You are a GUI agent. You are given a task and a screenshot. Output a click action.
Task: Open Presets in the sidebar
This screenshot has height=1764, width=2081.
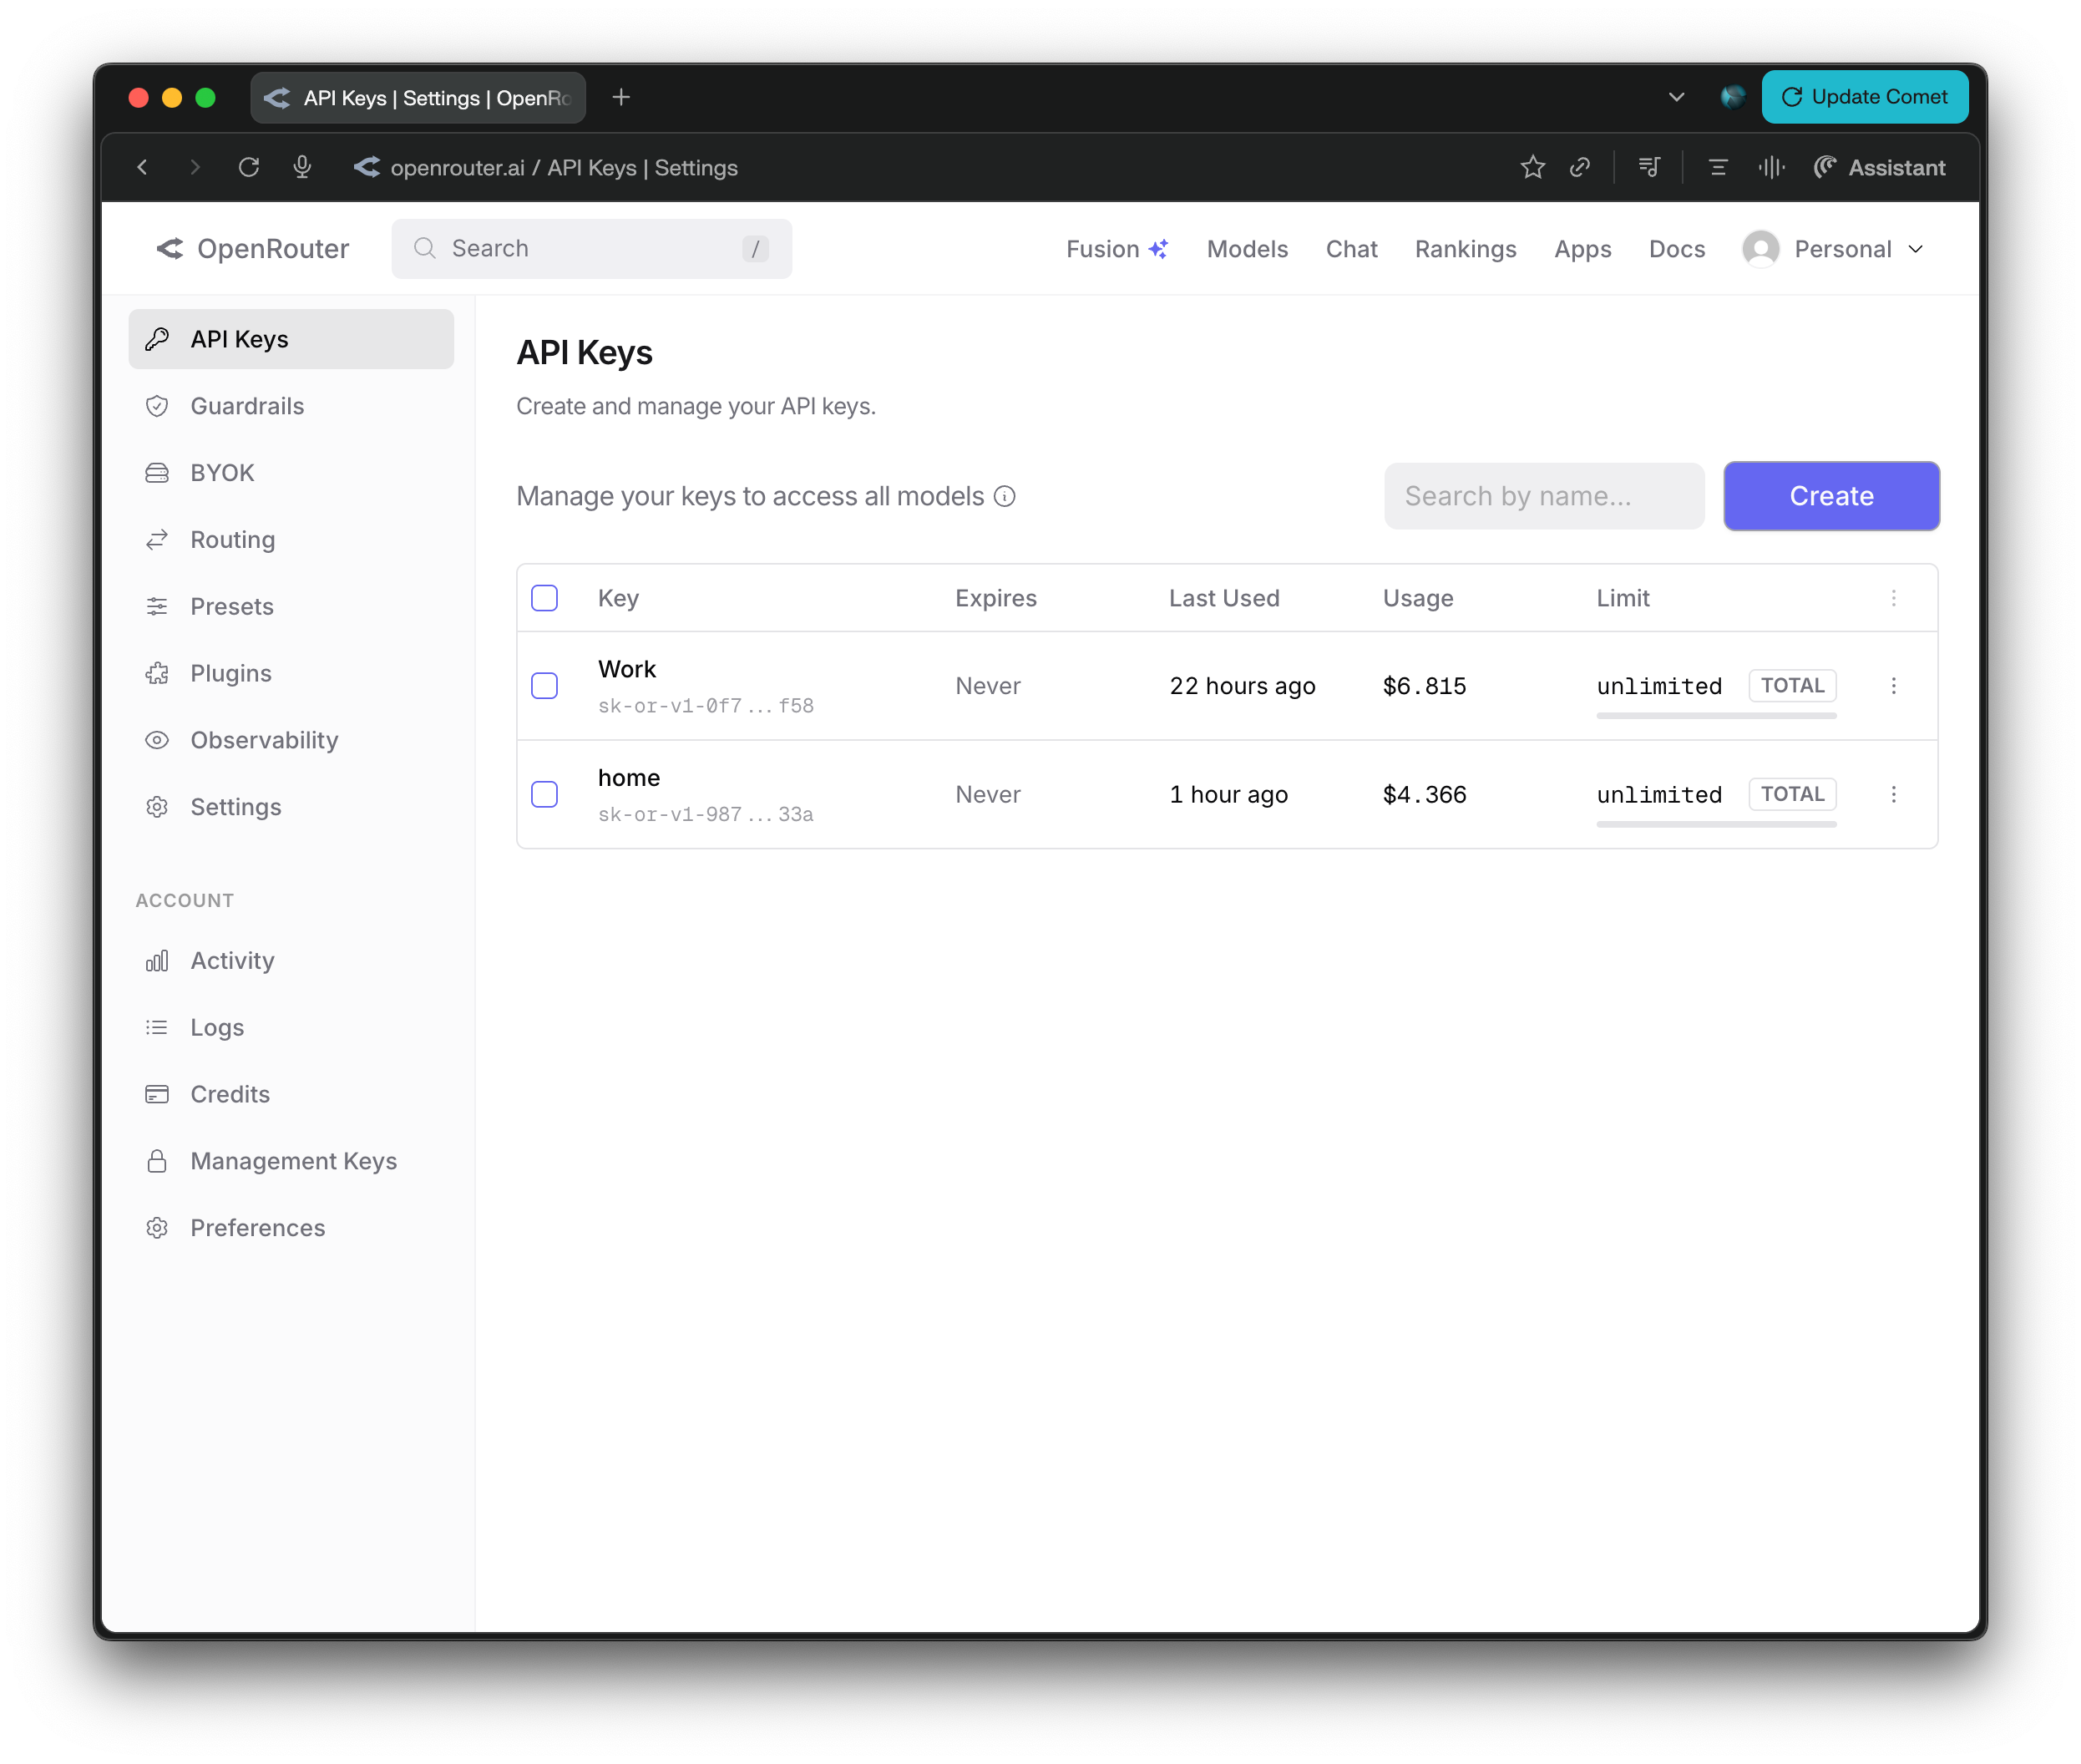[x=291, y=606]
